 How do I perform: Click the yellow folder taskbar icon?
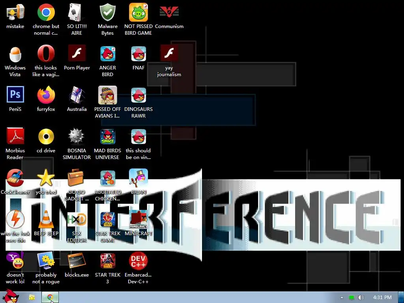click(32, 297)
